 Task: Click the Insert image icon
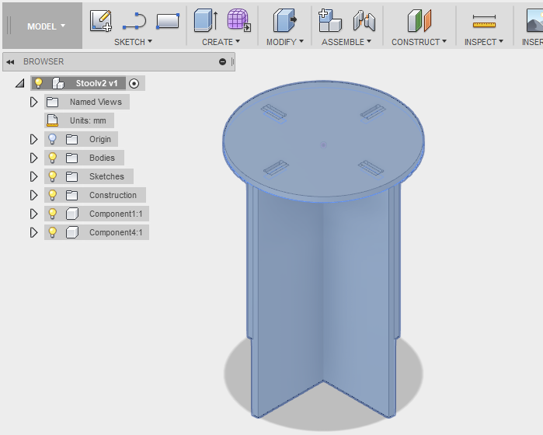click(x=534, y=21)
